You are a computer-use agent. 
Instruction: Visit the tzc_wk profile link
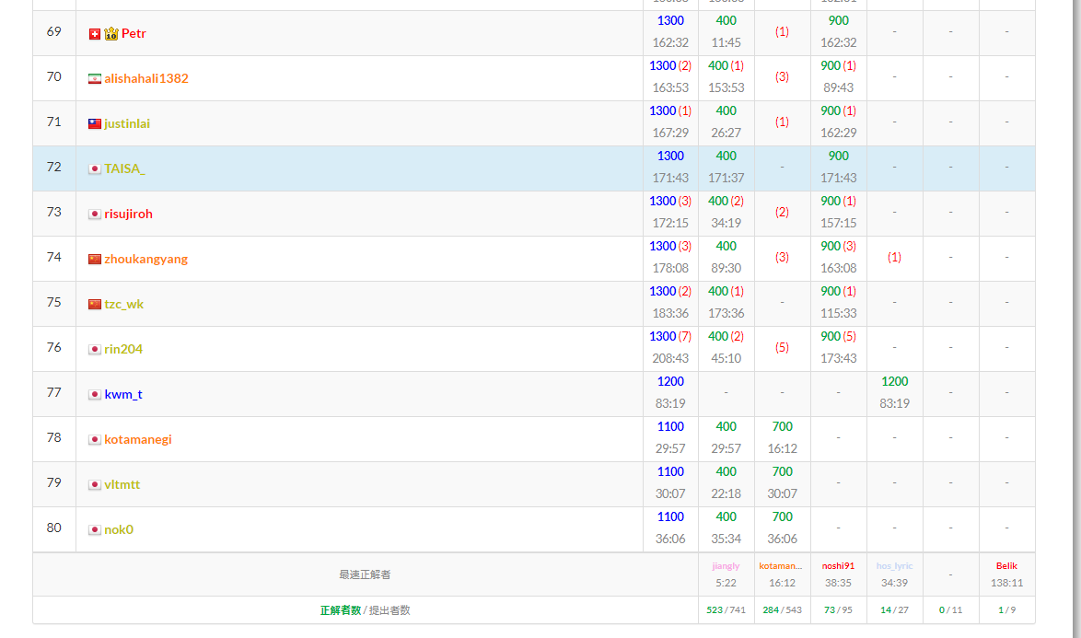[x=124, y=305]
